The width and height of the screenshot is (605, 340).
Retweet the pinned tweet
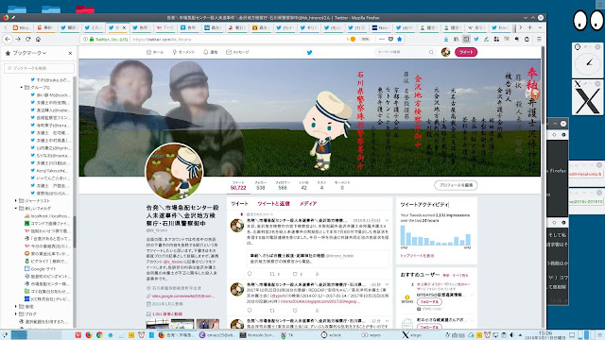click(x=272, y=274)
